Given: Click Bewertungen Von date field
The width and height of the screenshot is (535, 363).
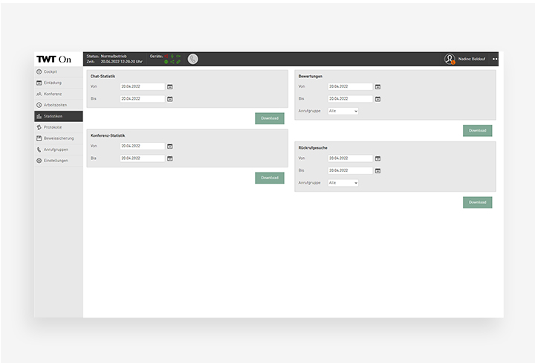Looking at the screenshot, I should click(351, 87).
